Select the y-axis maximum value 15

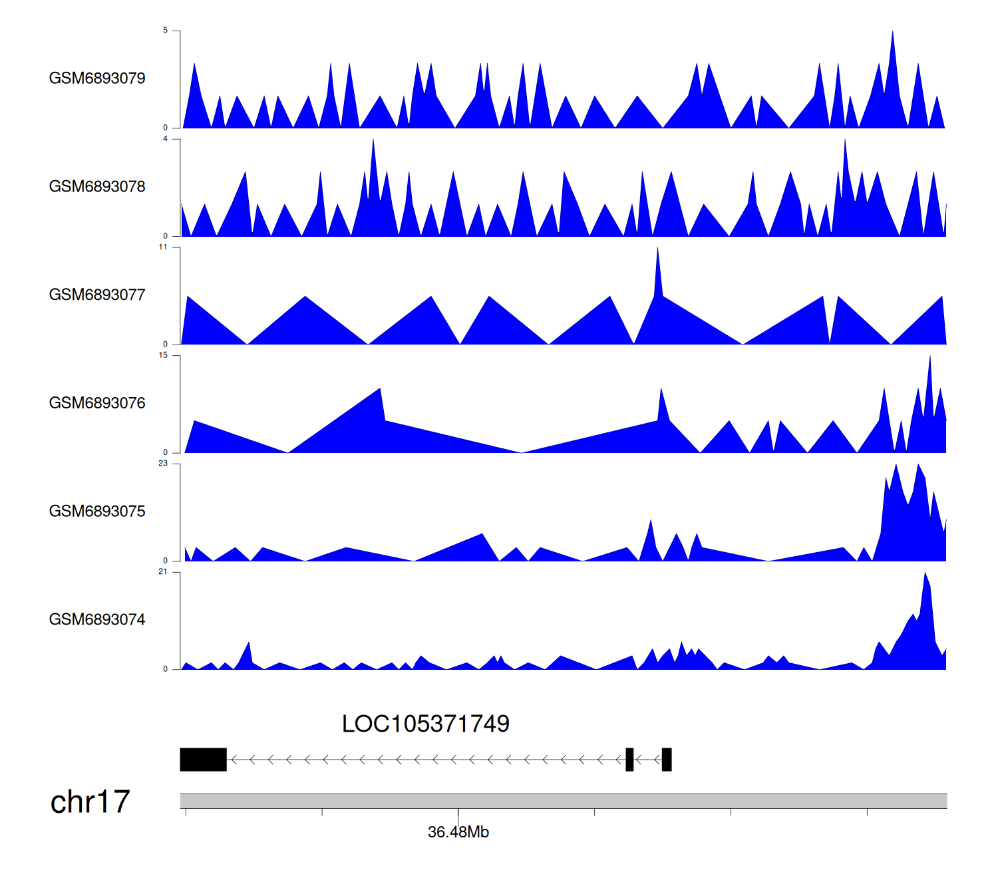163,355
